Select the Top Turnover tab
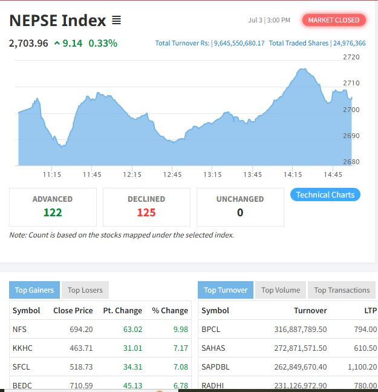Viewport: 378px width, 392px height. click(225, 290)
